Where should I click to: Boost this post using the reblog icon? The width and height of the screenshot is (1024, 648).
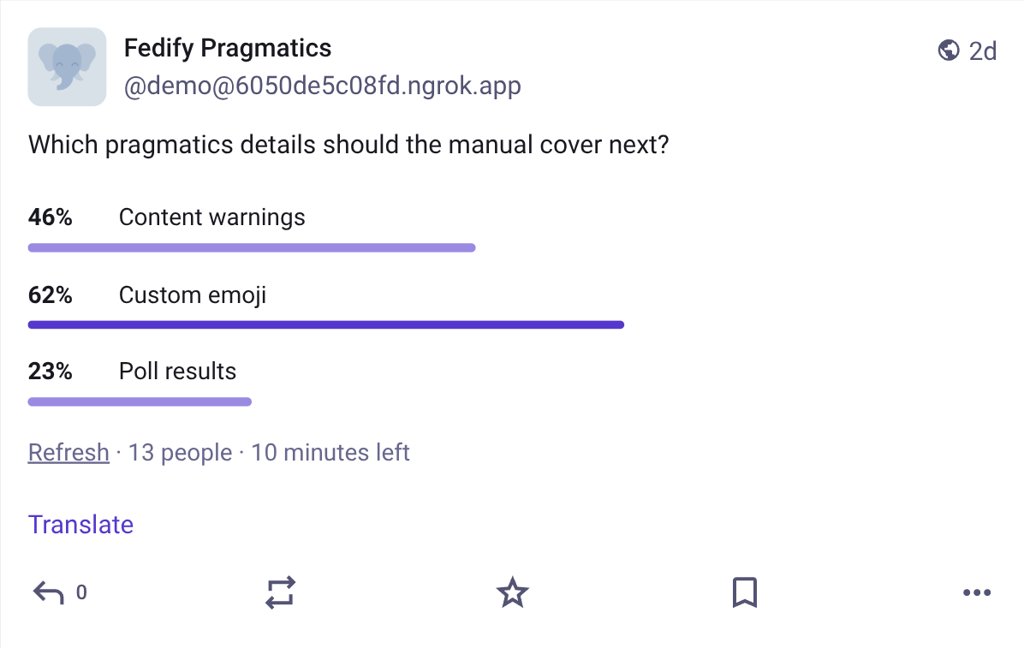(279, 592)
